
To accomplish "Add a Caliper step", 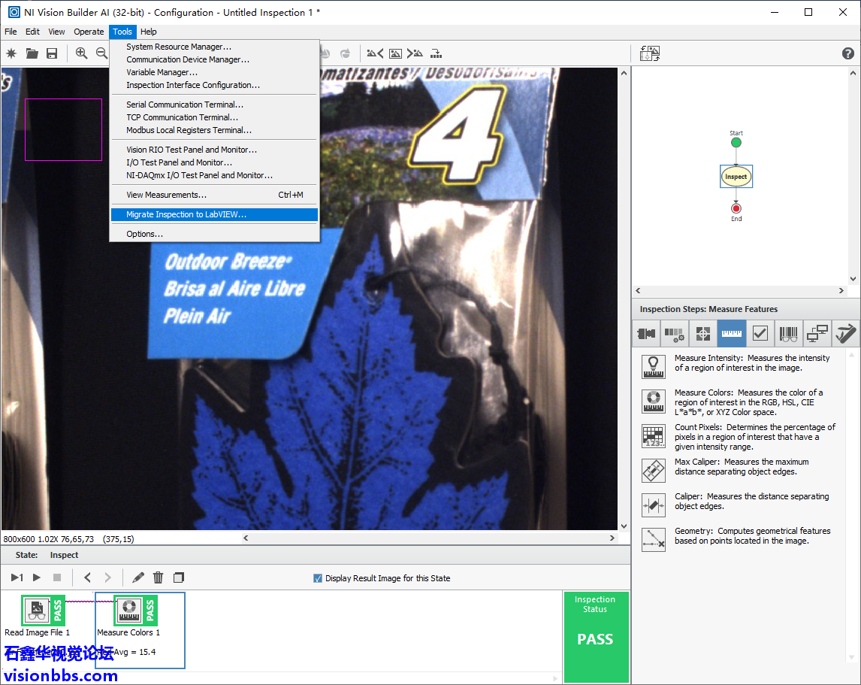I will [x=654, y=505].
